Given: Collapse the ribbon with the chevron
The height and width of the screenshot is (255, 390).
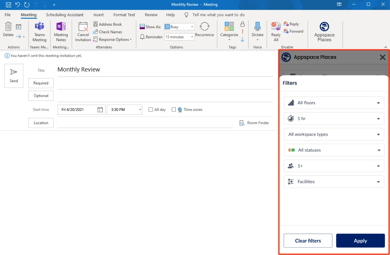Looking at the screenshot, I should pyautogui.click(x=386, y=47).
